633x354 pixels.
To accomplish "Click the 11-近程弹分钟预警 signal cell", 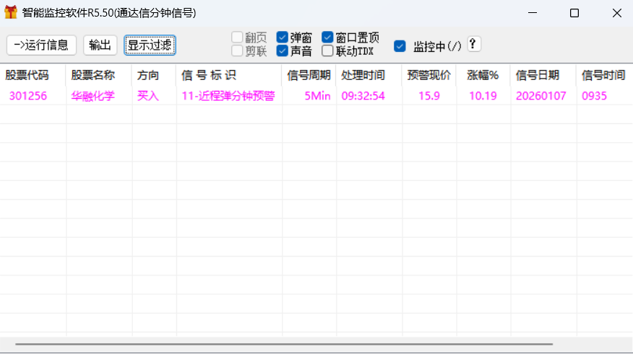I will (228, 96).
